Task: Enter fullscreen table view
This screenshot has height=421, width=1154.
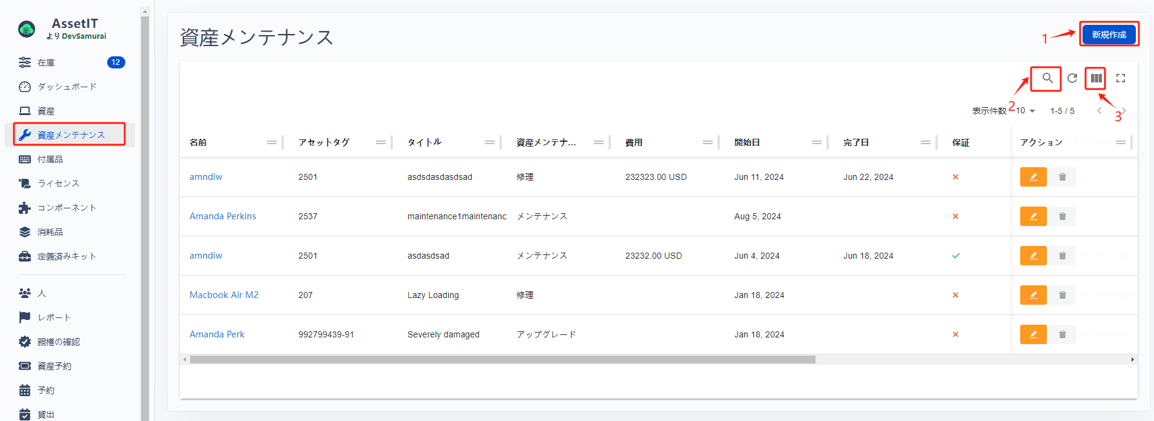Action: click(x=1121, y=78)
